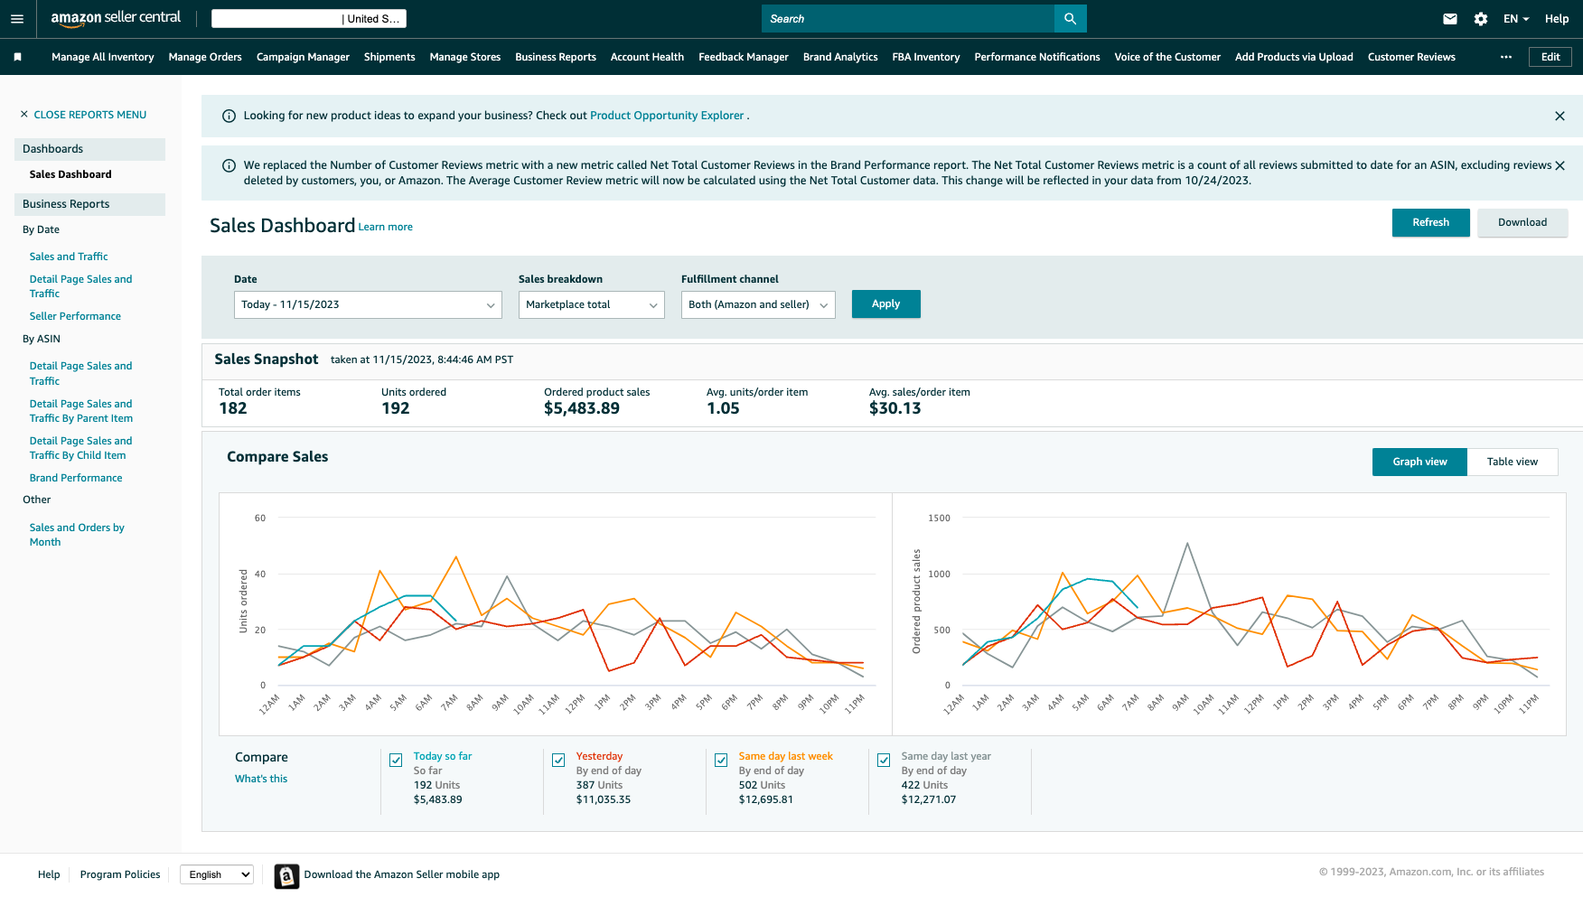Click the Edit navigation button
This screenshot has height=897, width=1583.
(1550, 57)
